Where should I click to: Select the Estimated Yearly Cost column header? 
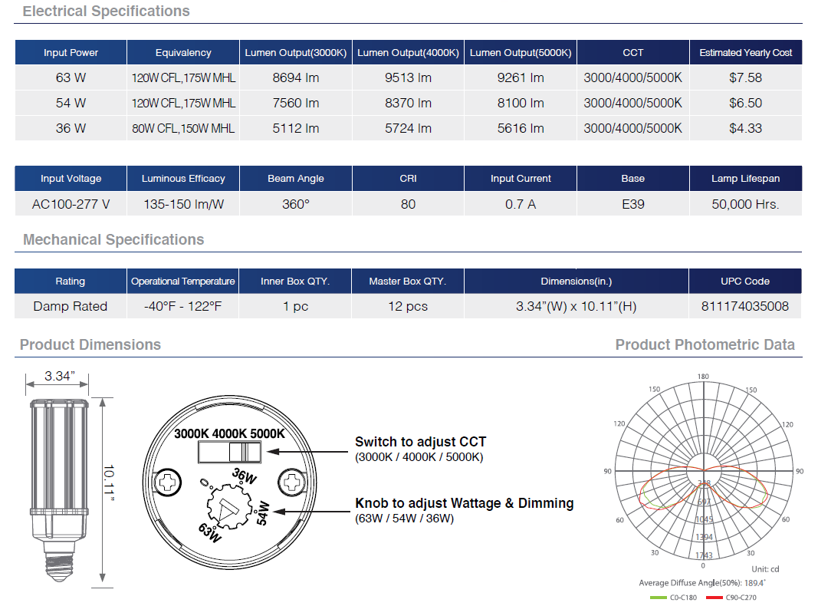coord(745,53)
